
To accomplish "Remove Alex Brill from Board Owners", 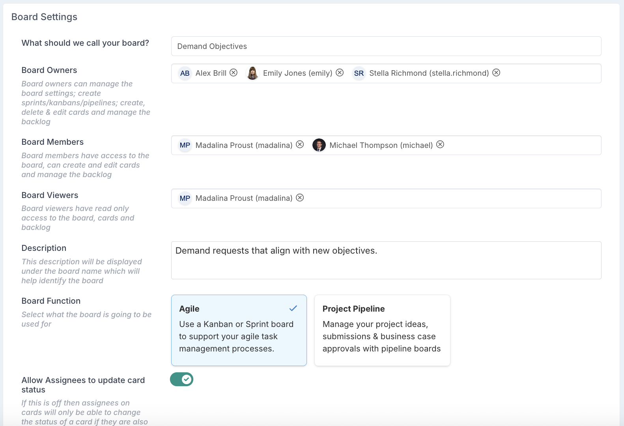I will pos(234,73).
